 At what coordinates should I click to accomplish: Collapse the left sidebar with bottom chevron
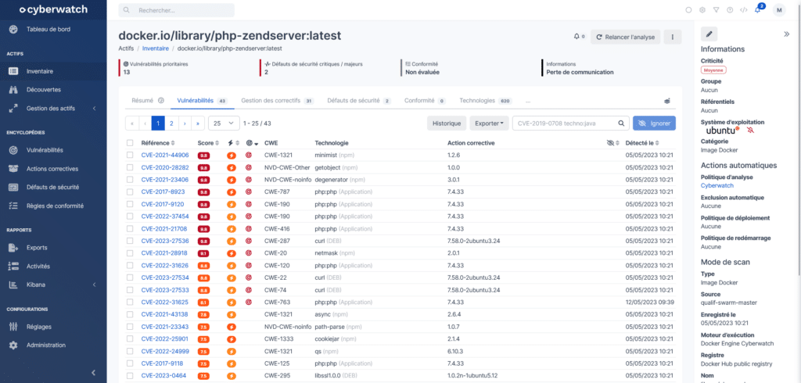tap(93, 373)
